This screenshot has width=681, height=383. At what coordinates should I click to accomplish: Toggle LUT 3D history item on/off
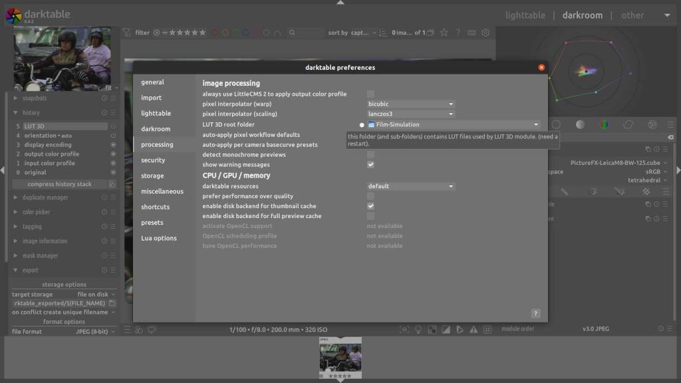click(113, 126)
